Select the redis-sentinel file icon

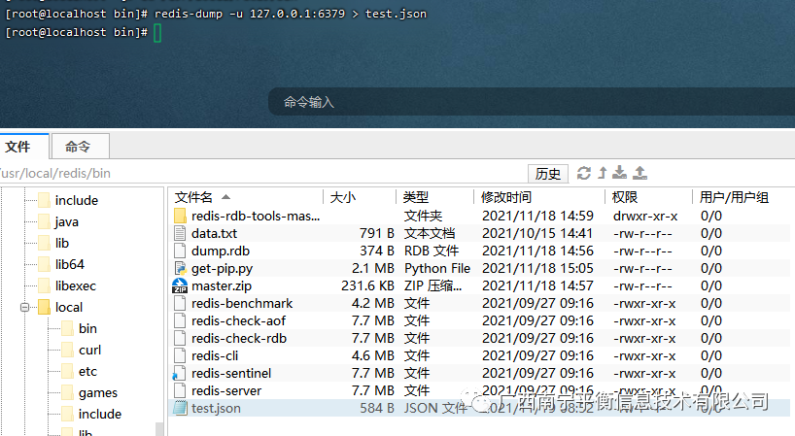pyautogui.click(x=180, y=373)
